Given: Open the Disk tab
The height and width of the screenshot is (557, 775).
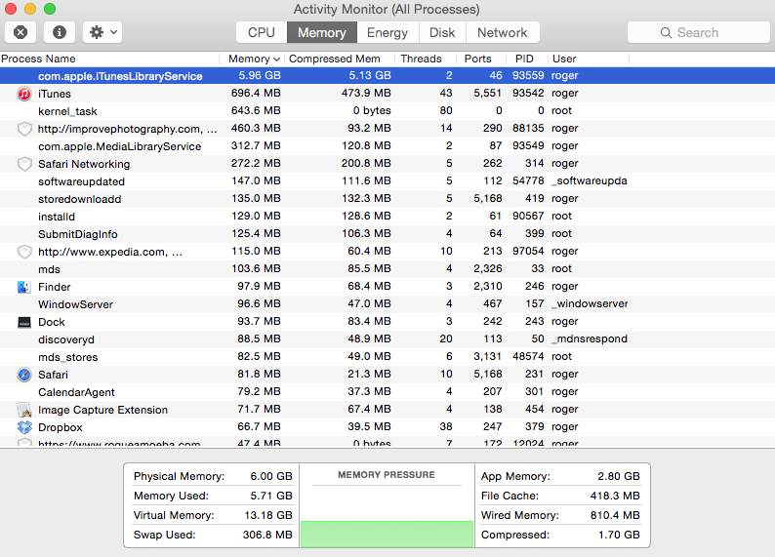Looking at the screenshot, I should tap(442, 32).
